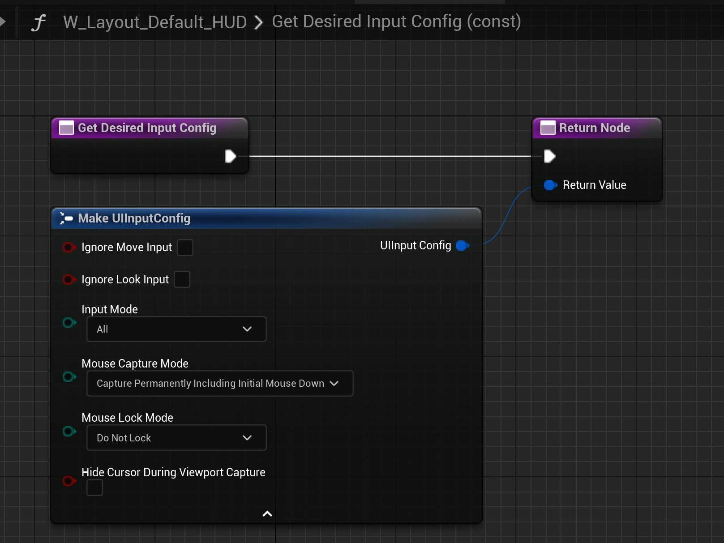Click W_Layout_Default_HUD in the breadcrumb
This screenshot has width=724, height=543.
click(x=155, y=22)
